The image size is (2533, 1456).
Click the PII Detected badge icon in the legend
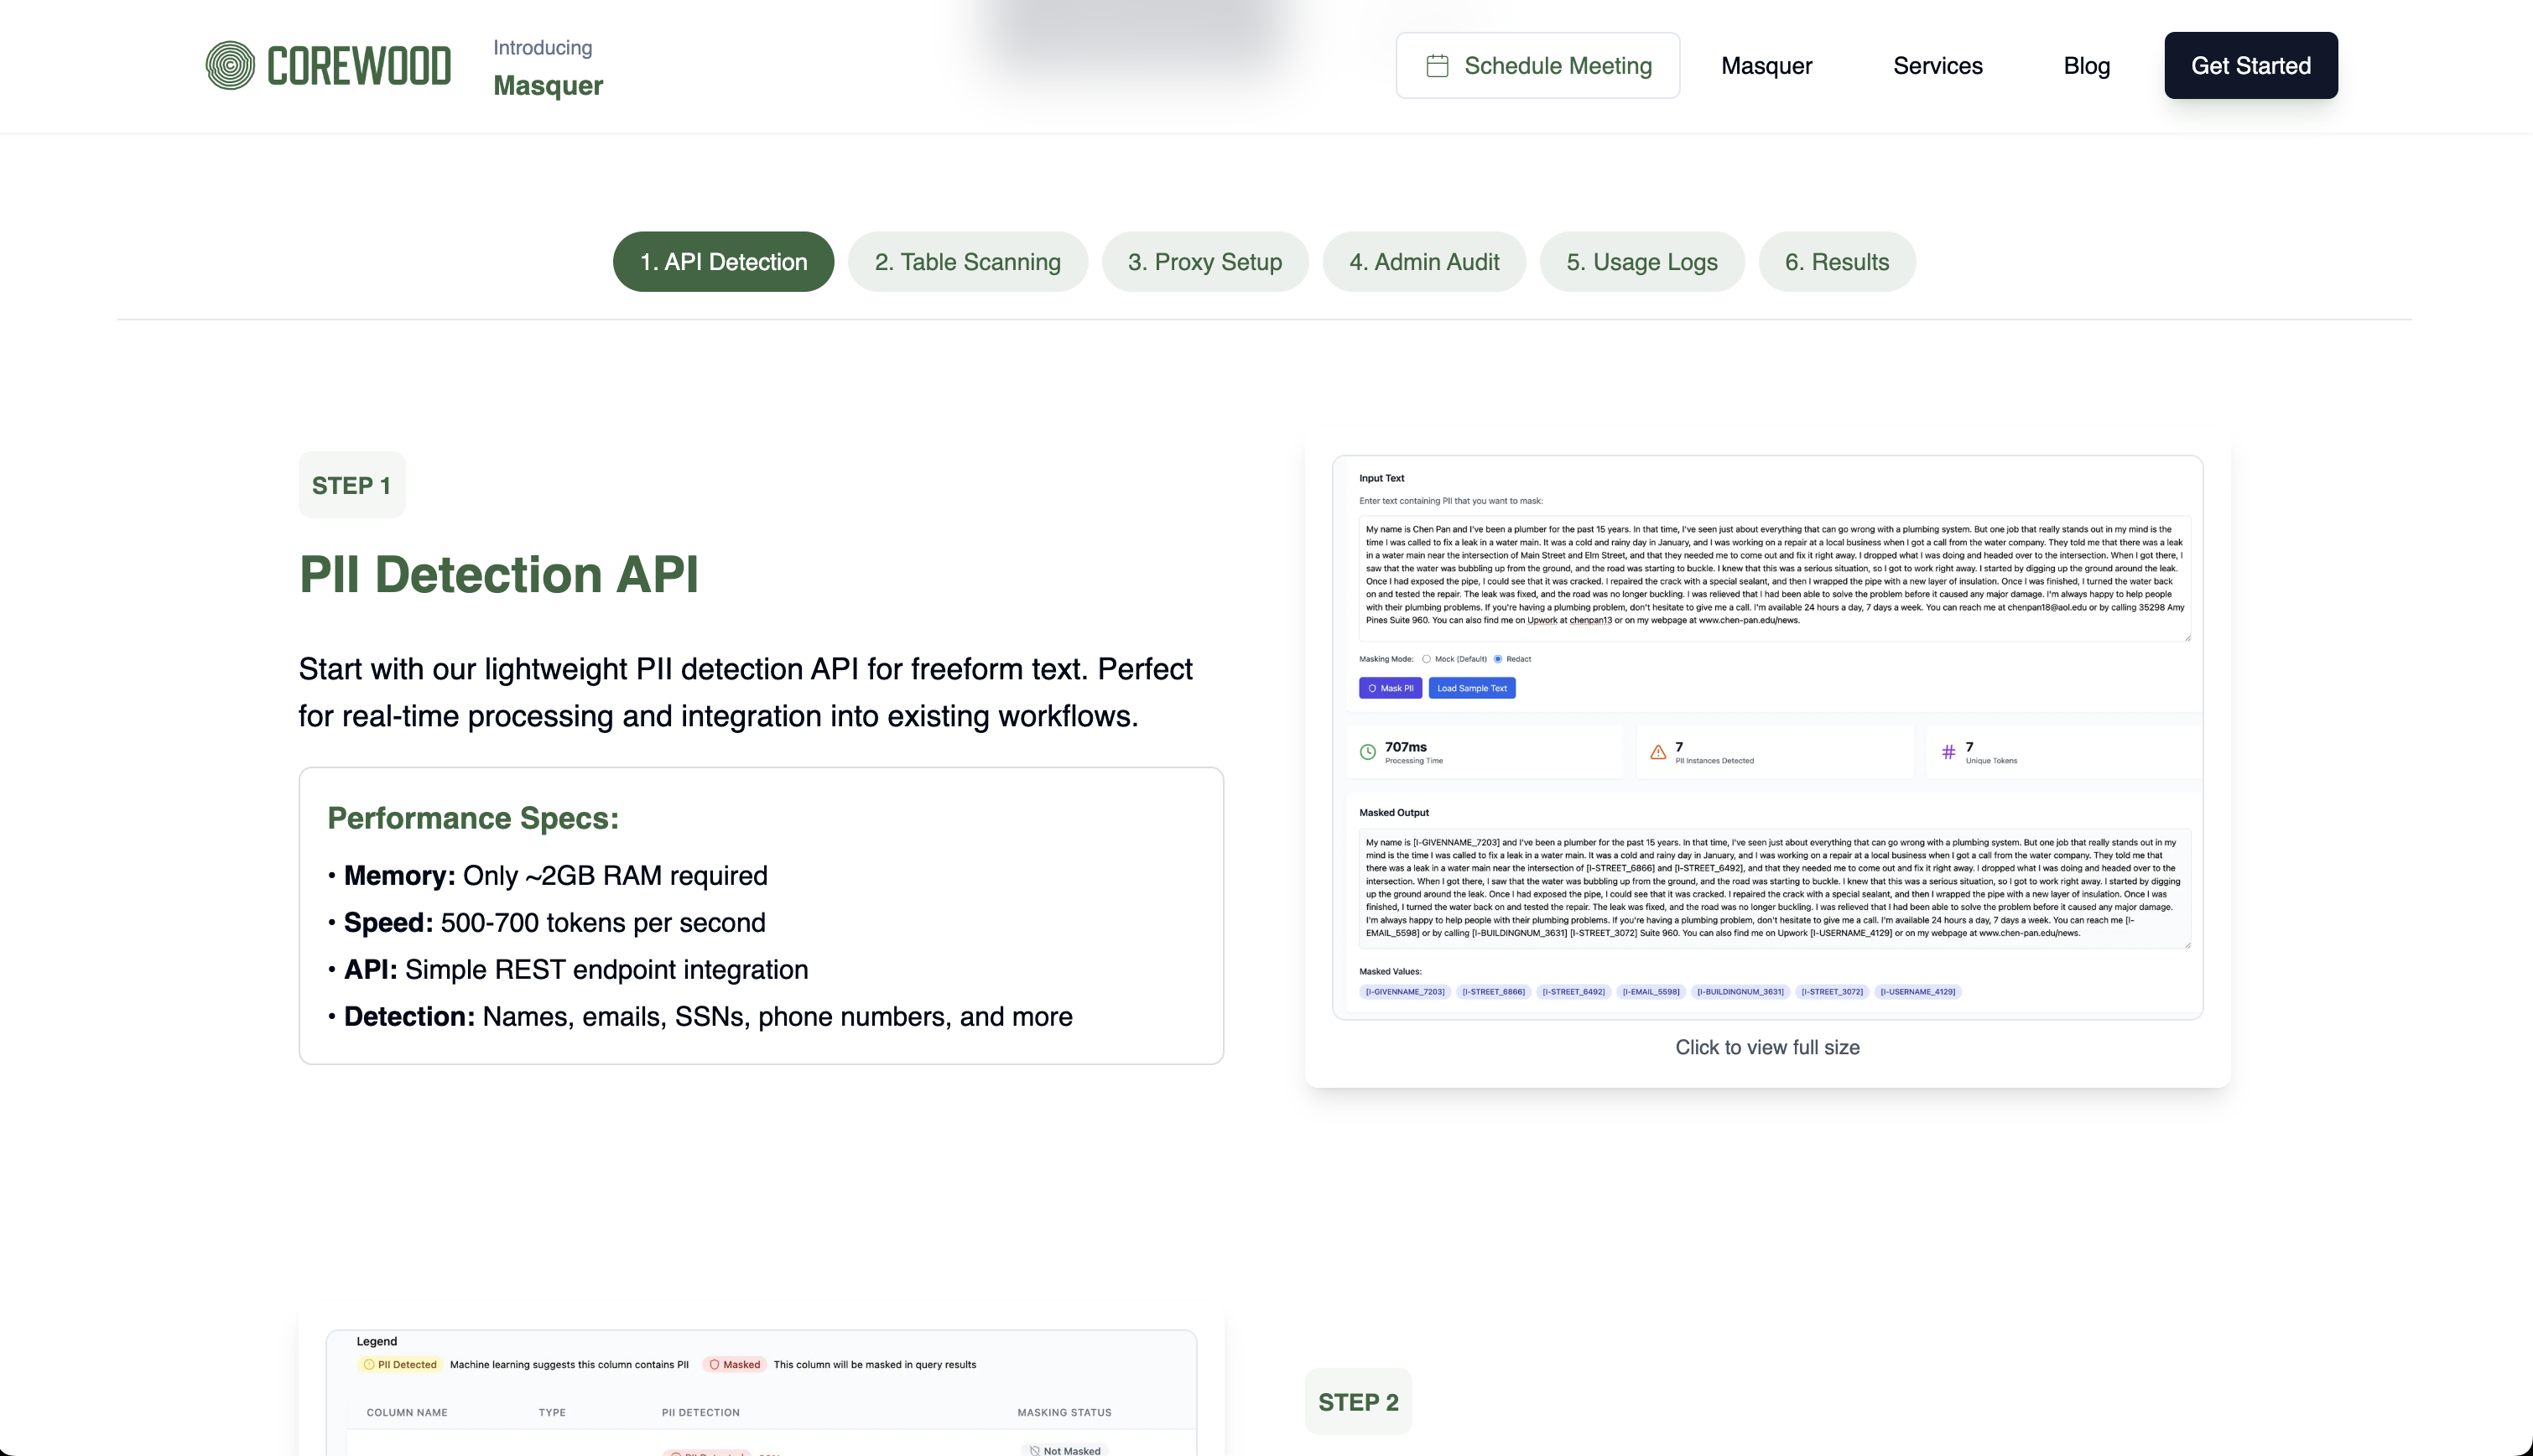point(369,1364)
